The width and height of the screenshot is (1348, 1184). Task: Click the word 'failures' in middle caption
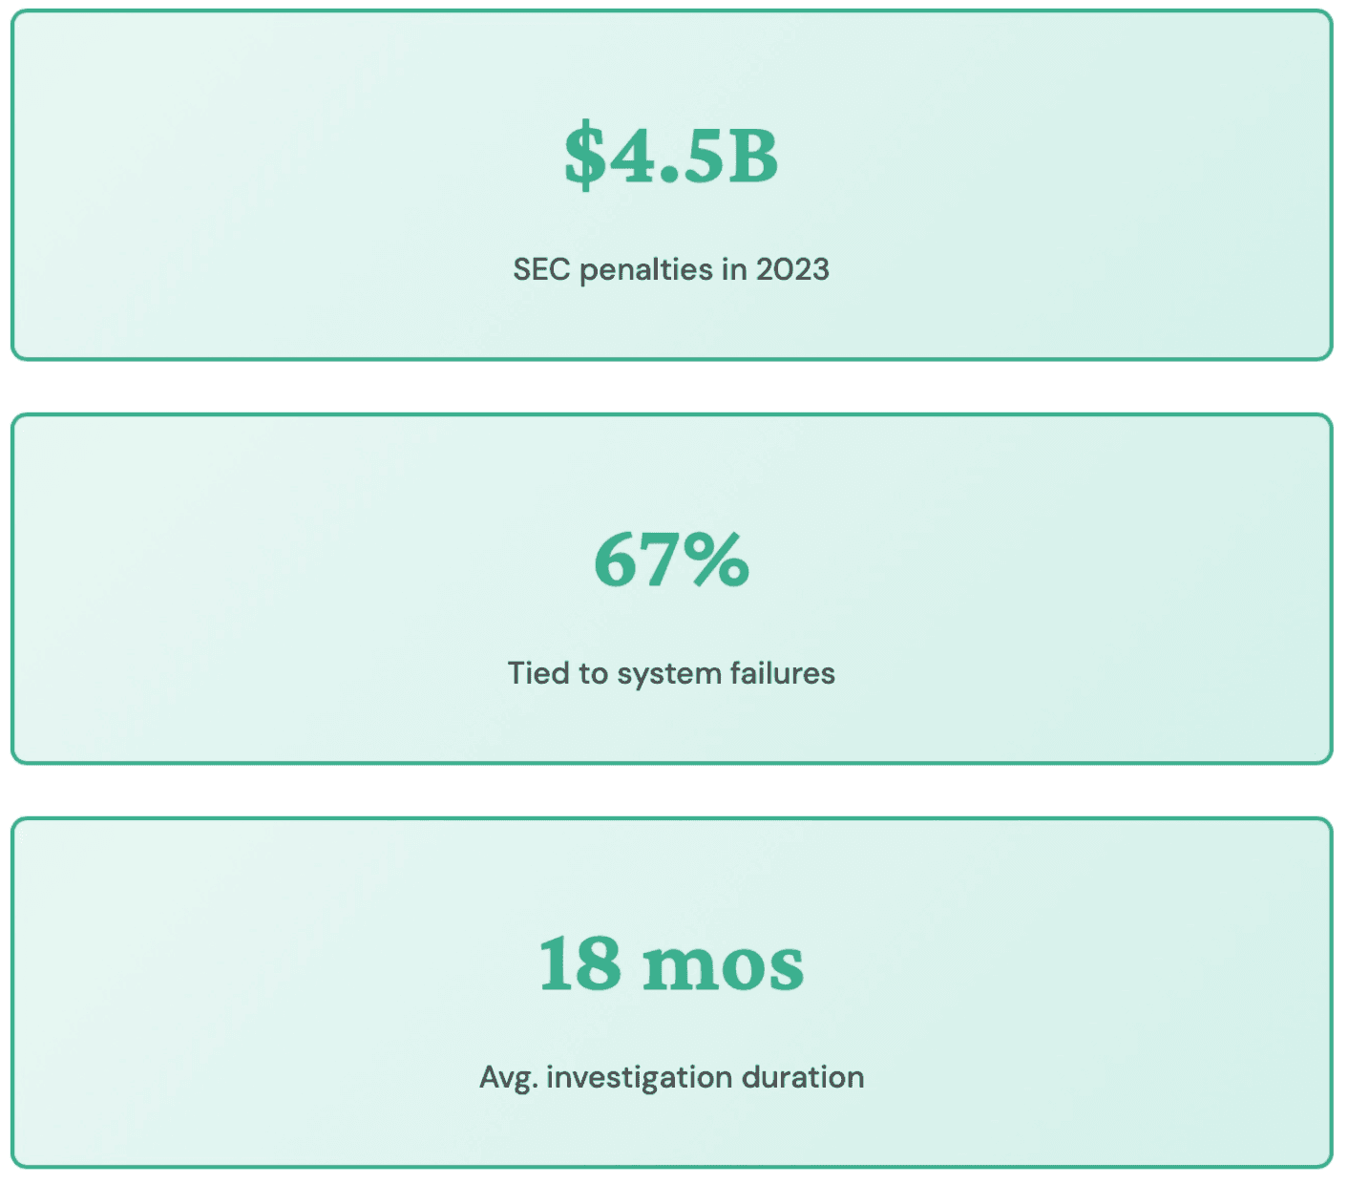782,673
